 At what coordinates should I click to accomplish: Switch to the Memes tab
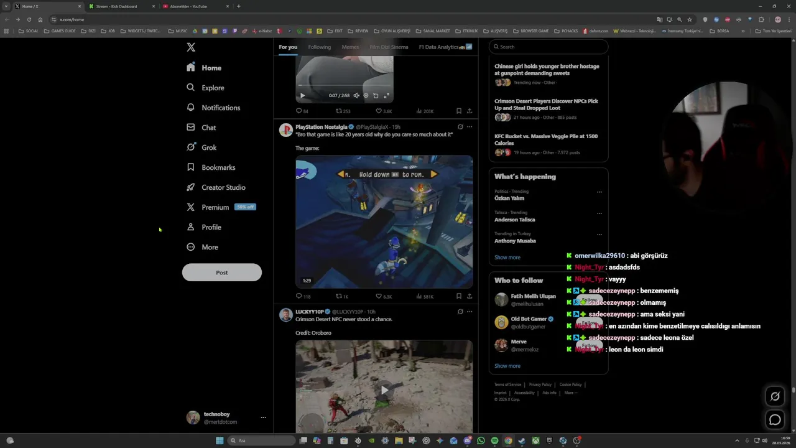[350, 47]
